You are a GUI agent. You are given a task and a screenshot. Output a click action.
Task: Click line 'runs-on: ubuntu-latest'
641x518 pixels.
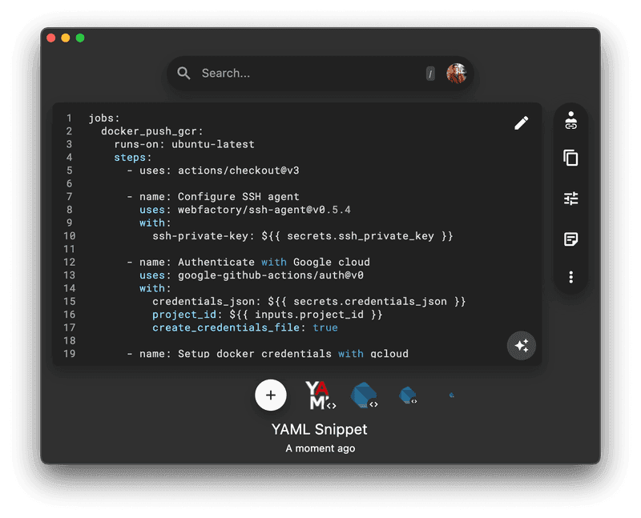point(184,144)
